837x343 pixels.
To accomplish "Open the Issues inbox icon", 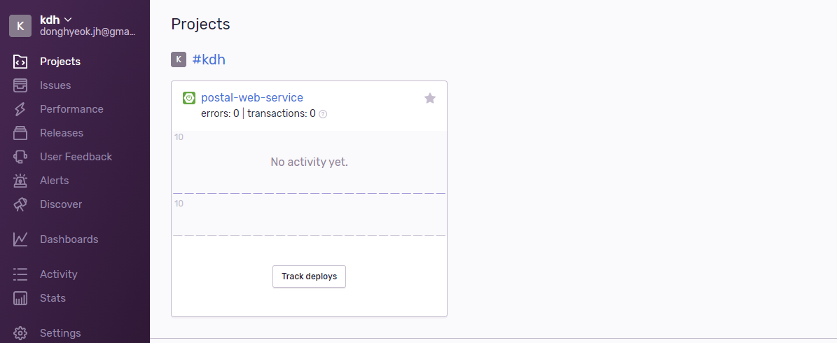I will (x=20, y=85).
